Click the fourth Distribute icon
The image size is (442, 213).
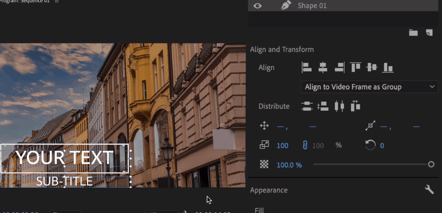(x=355, y=106)
